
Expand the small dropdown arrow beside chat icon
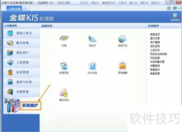click(x=180, y=8)
